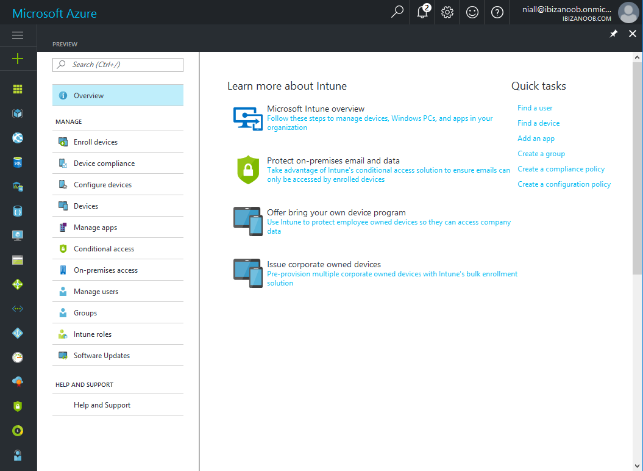
Task: Click the Find a device quick task
Action: click(538, 123)
